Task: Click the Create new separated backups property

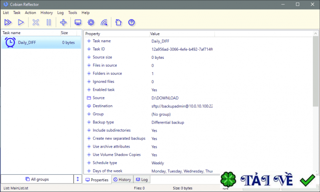Action: coord(119,138)
